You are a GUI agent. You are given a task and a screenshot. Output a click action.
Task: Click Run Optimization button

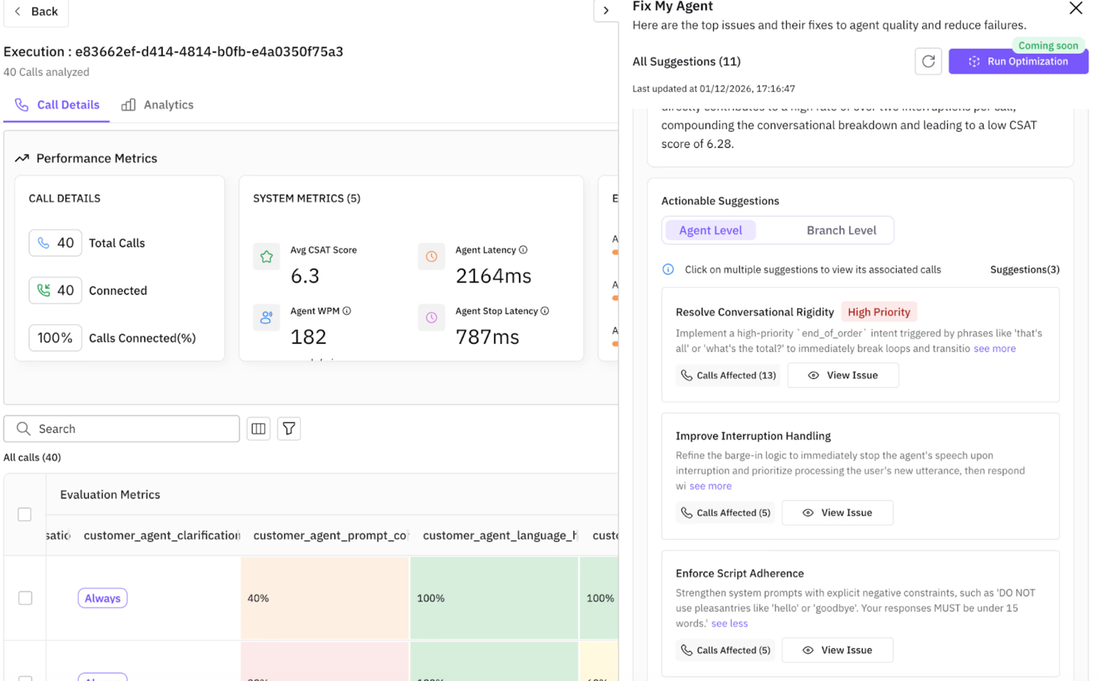tap(1018, 61)
